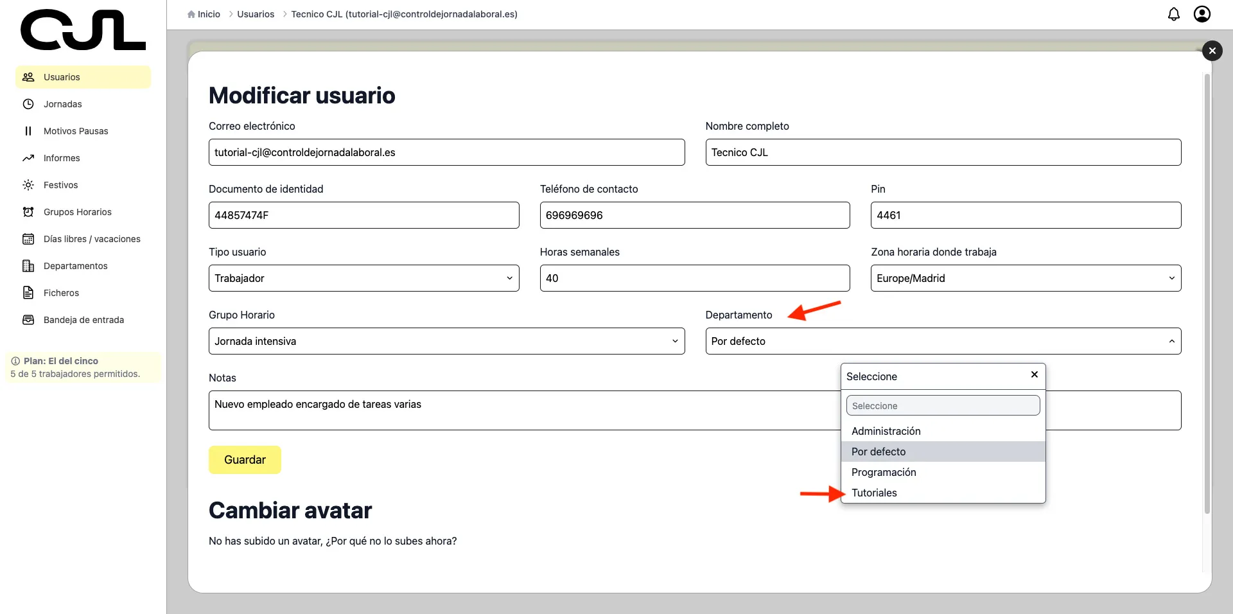This screenshot has width=1233, height=614.
Task: Select Tutoriales from department list
Action: point(874,493)
